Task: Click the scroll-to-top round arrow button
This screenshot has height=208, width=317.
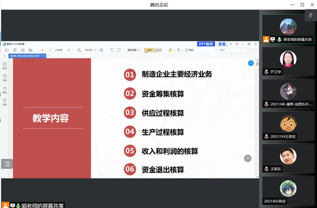Action: pos(248,158)
